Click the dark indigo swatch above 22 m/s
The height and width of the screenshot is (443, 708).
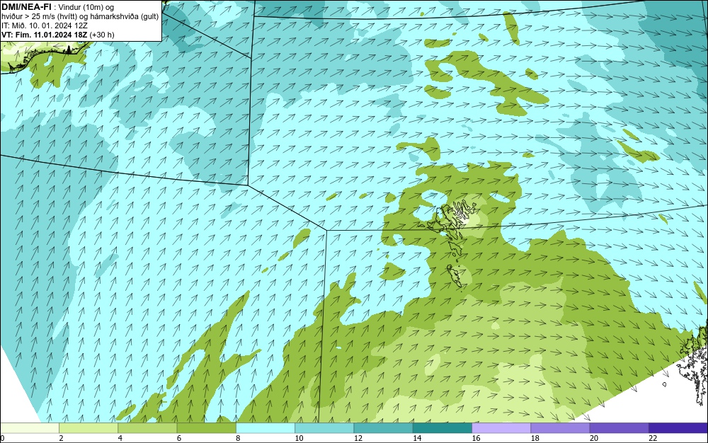(x=678, y=428)
